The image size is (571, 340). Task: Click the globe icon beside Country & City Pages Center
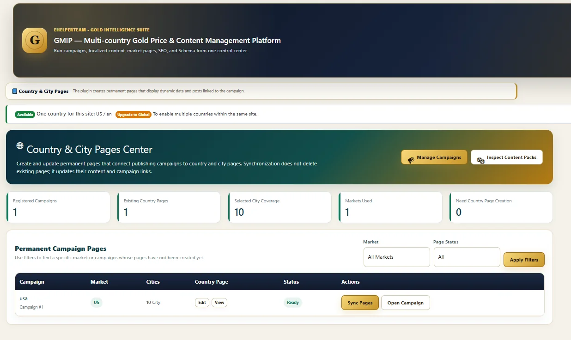20,146
